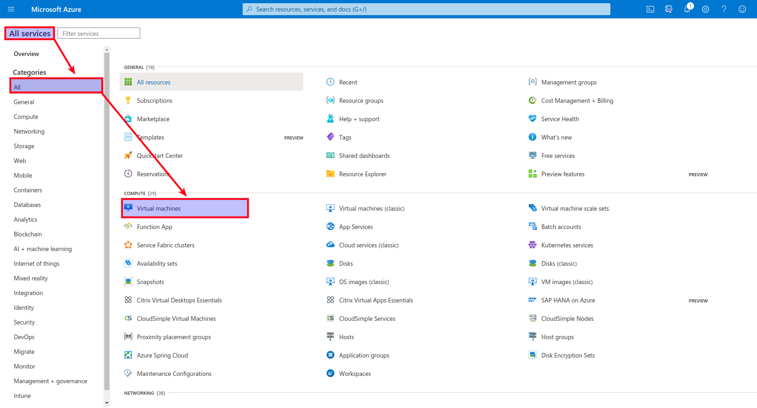
Task: Click the Function App lightning icon
Action: [x=128, y=226]
